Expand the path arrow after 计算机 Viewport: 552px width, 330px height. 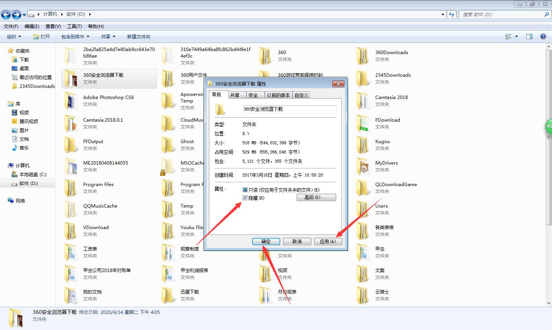point(62,14)
